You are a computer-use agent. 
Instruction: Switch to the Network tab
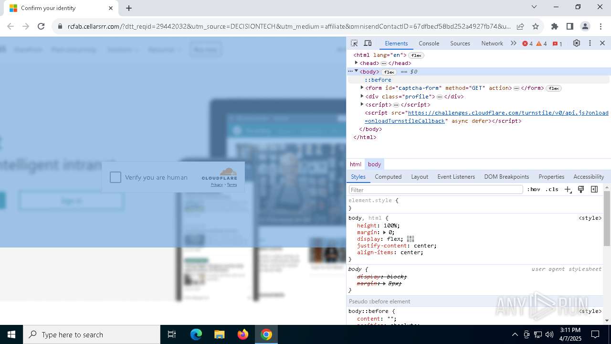[492, 43]
